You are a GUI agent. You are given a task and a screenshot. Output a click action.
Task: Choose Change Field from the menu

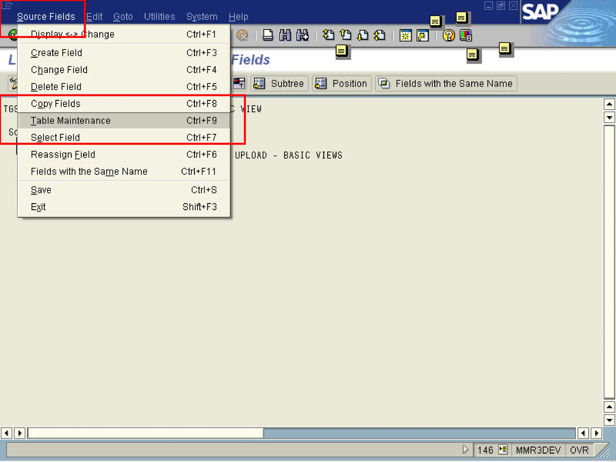[x=124, y=70]
